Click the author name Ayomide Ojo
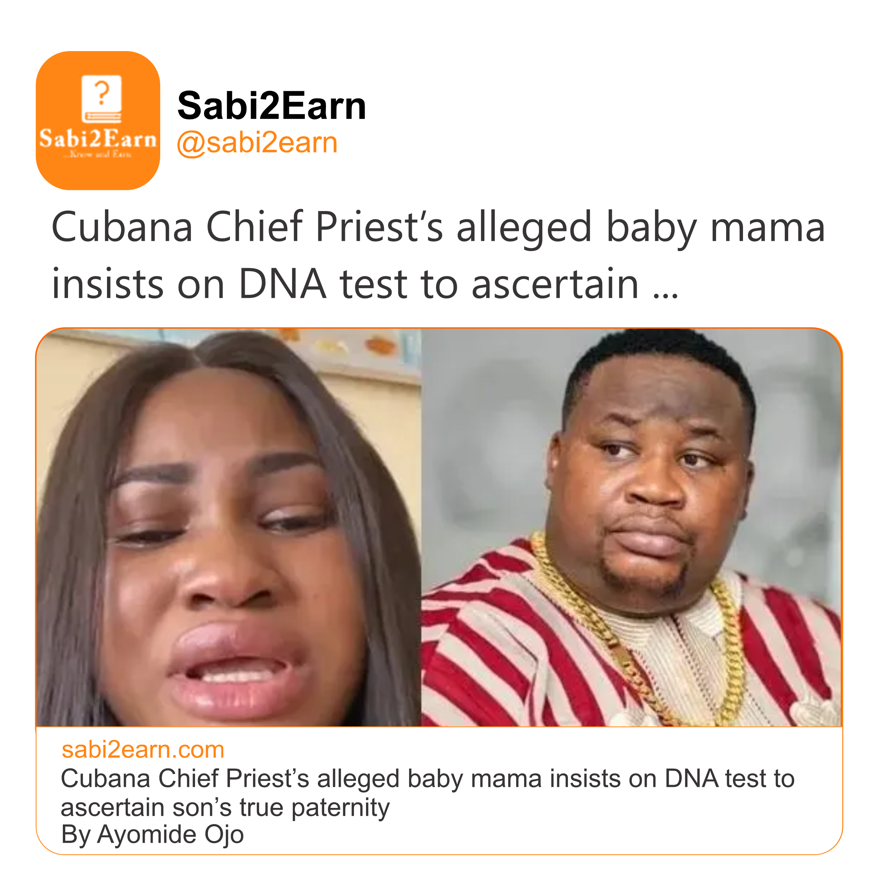Image resolution: width=878 pixels, height=886 pixels. coord(170,835)
